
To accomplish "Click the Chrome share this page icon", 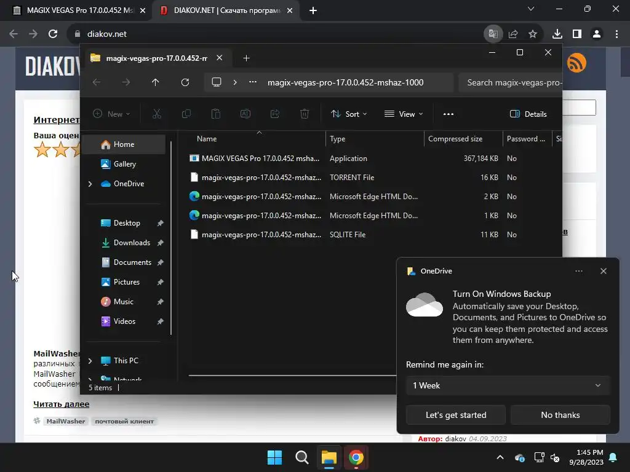I will click(513, 34).
